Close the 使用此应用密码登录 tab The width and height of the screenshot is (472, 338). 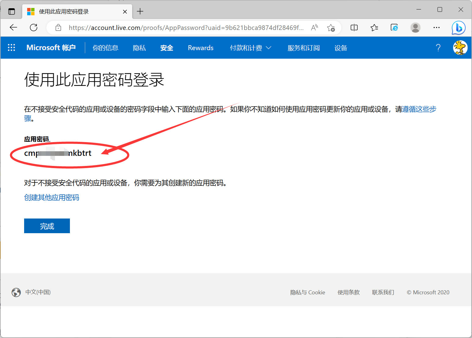(125, 12)
